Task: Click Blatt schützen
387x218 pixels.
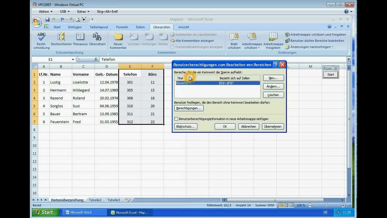Action: (234, 41)
